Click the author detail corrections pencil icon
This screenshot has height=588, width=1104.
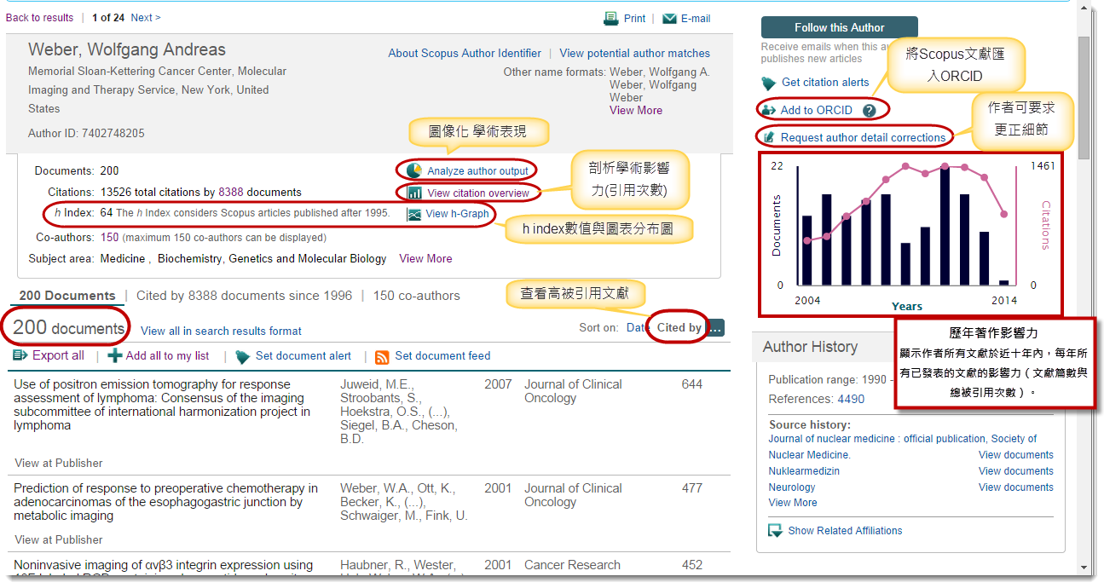769,137
